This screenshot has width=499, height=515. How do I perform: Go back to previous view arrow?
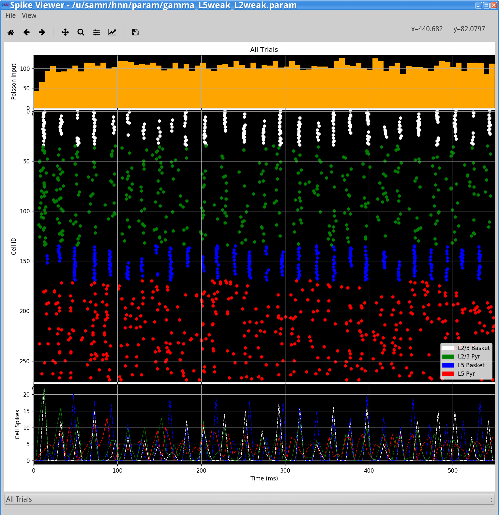pyautogui.click(x=26, y=32)
